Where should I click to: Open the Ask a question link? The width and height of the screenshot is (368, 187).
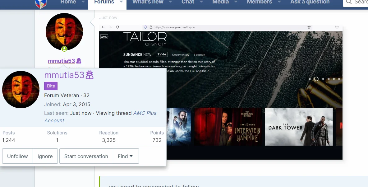(x=310, y=2)
